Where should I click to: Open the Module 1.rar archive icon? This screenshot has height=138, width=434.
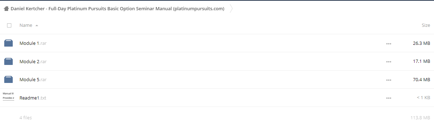(8, 43)
